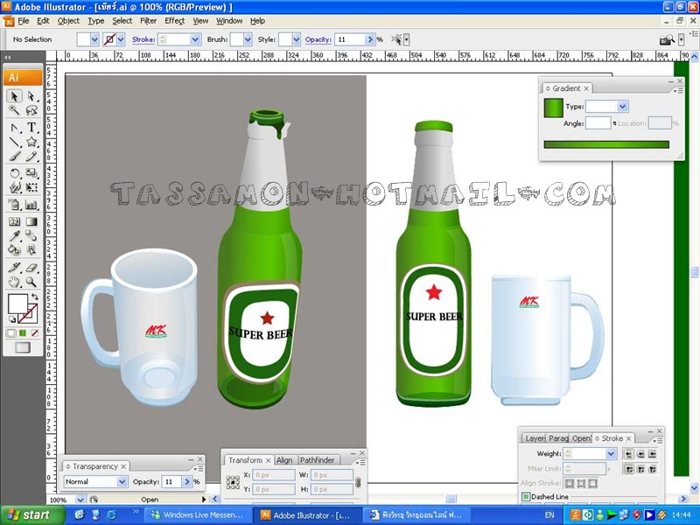Enable the Dashed Line checkbox
This screenshot has height=525, width=700.
[526, 496]
